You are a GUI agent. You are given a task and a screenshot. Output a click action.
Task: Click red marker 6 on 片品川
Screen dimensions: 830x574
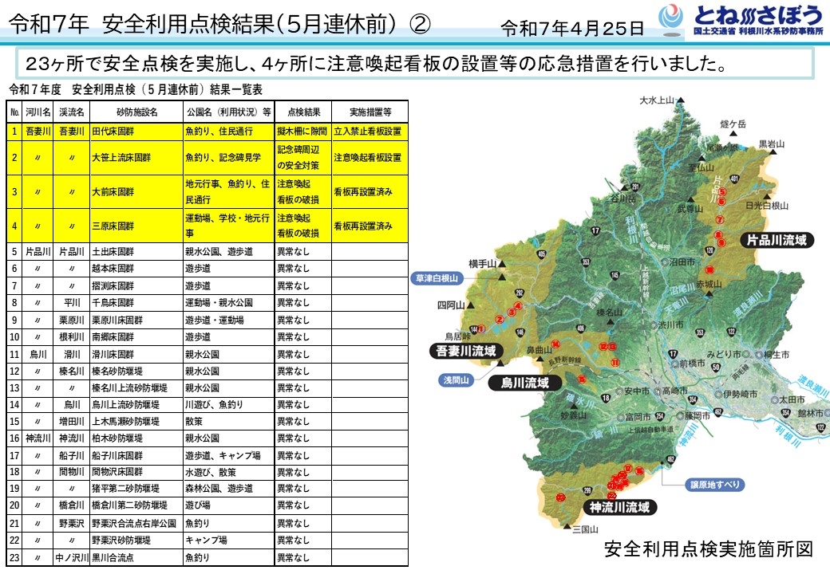(x=721, y=201)
